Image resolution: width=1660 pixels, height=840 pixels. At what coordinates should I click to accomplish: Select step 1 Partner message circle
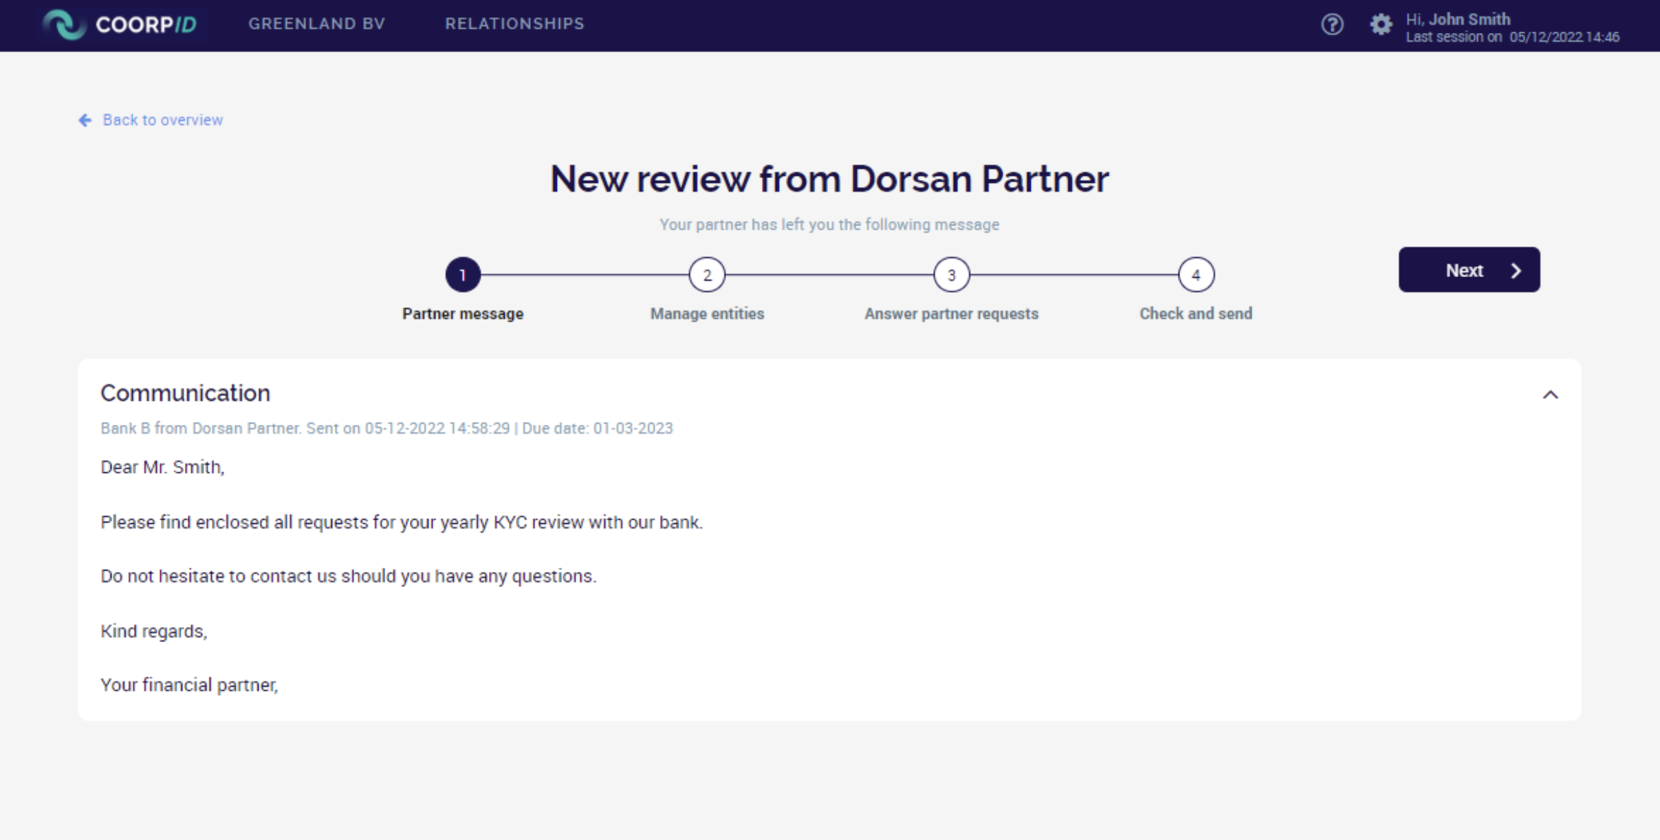[x=463, y=275]
